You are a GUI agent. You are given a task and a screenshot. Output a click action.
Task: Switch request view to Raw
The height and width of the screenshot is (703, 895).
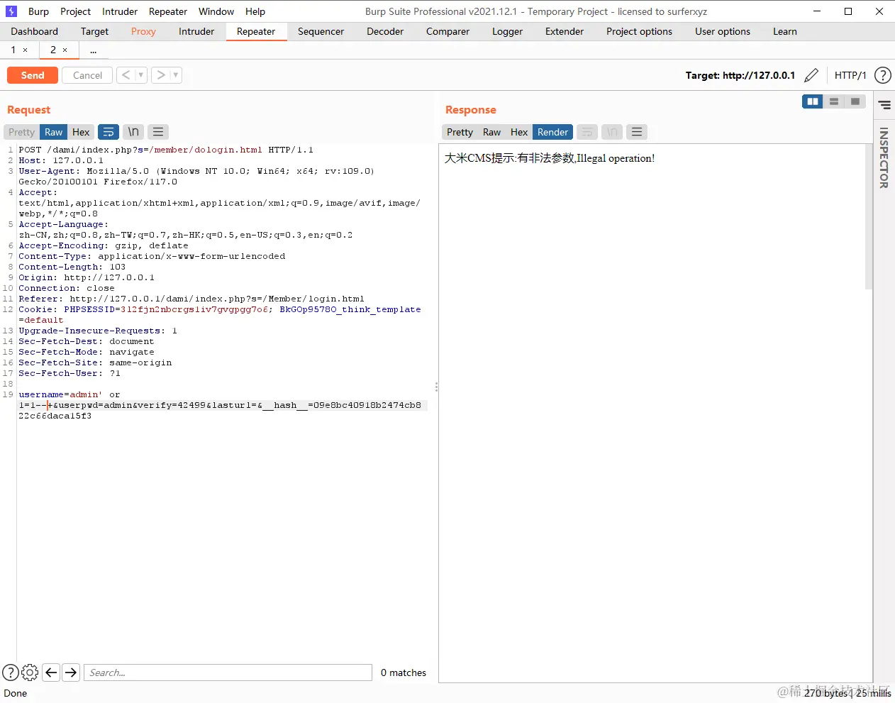coord(54,132)
